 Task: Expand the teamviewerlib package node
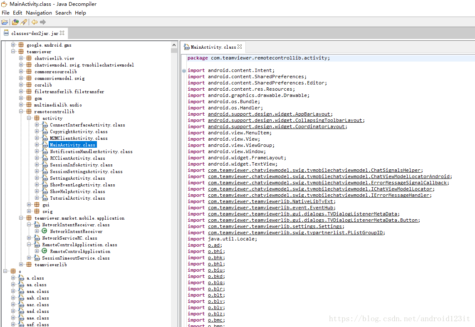(21, 265)
